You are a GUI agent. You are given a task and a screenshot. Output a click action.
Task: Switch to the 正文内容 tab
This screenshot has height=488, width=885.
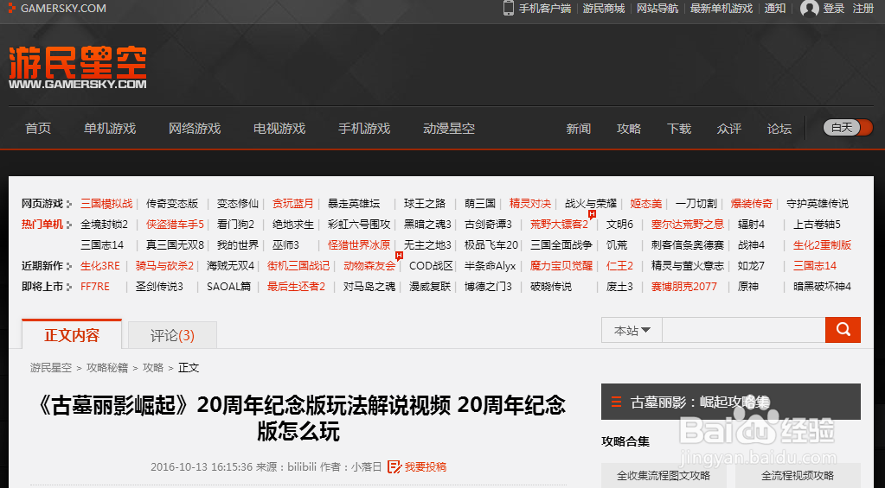(x=72, y=335)
